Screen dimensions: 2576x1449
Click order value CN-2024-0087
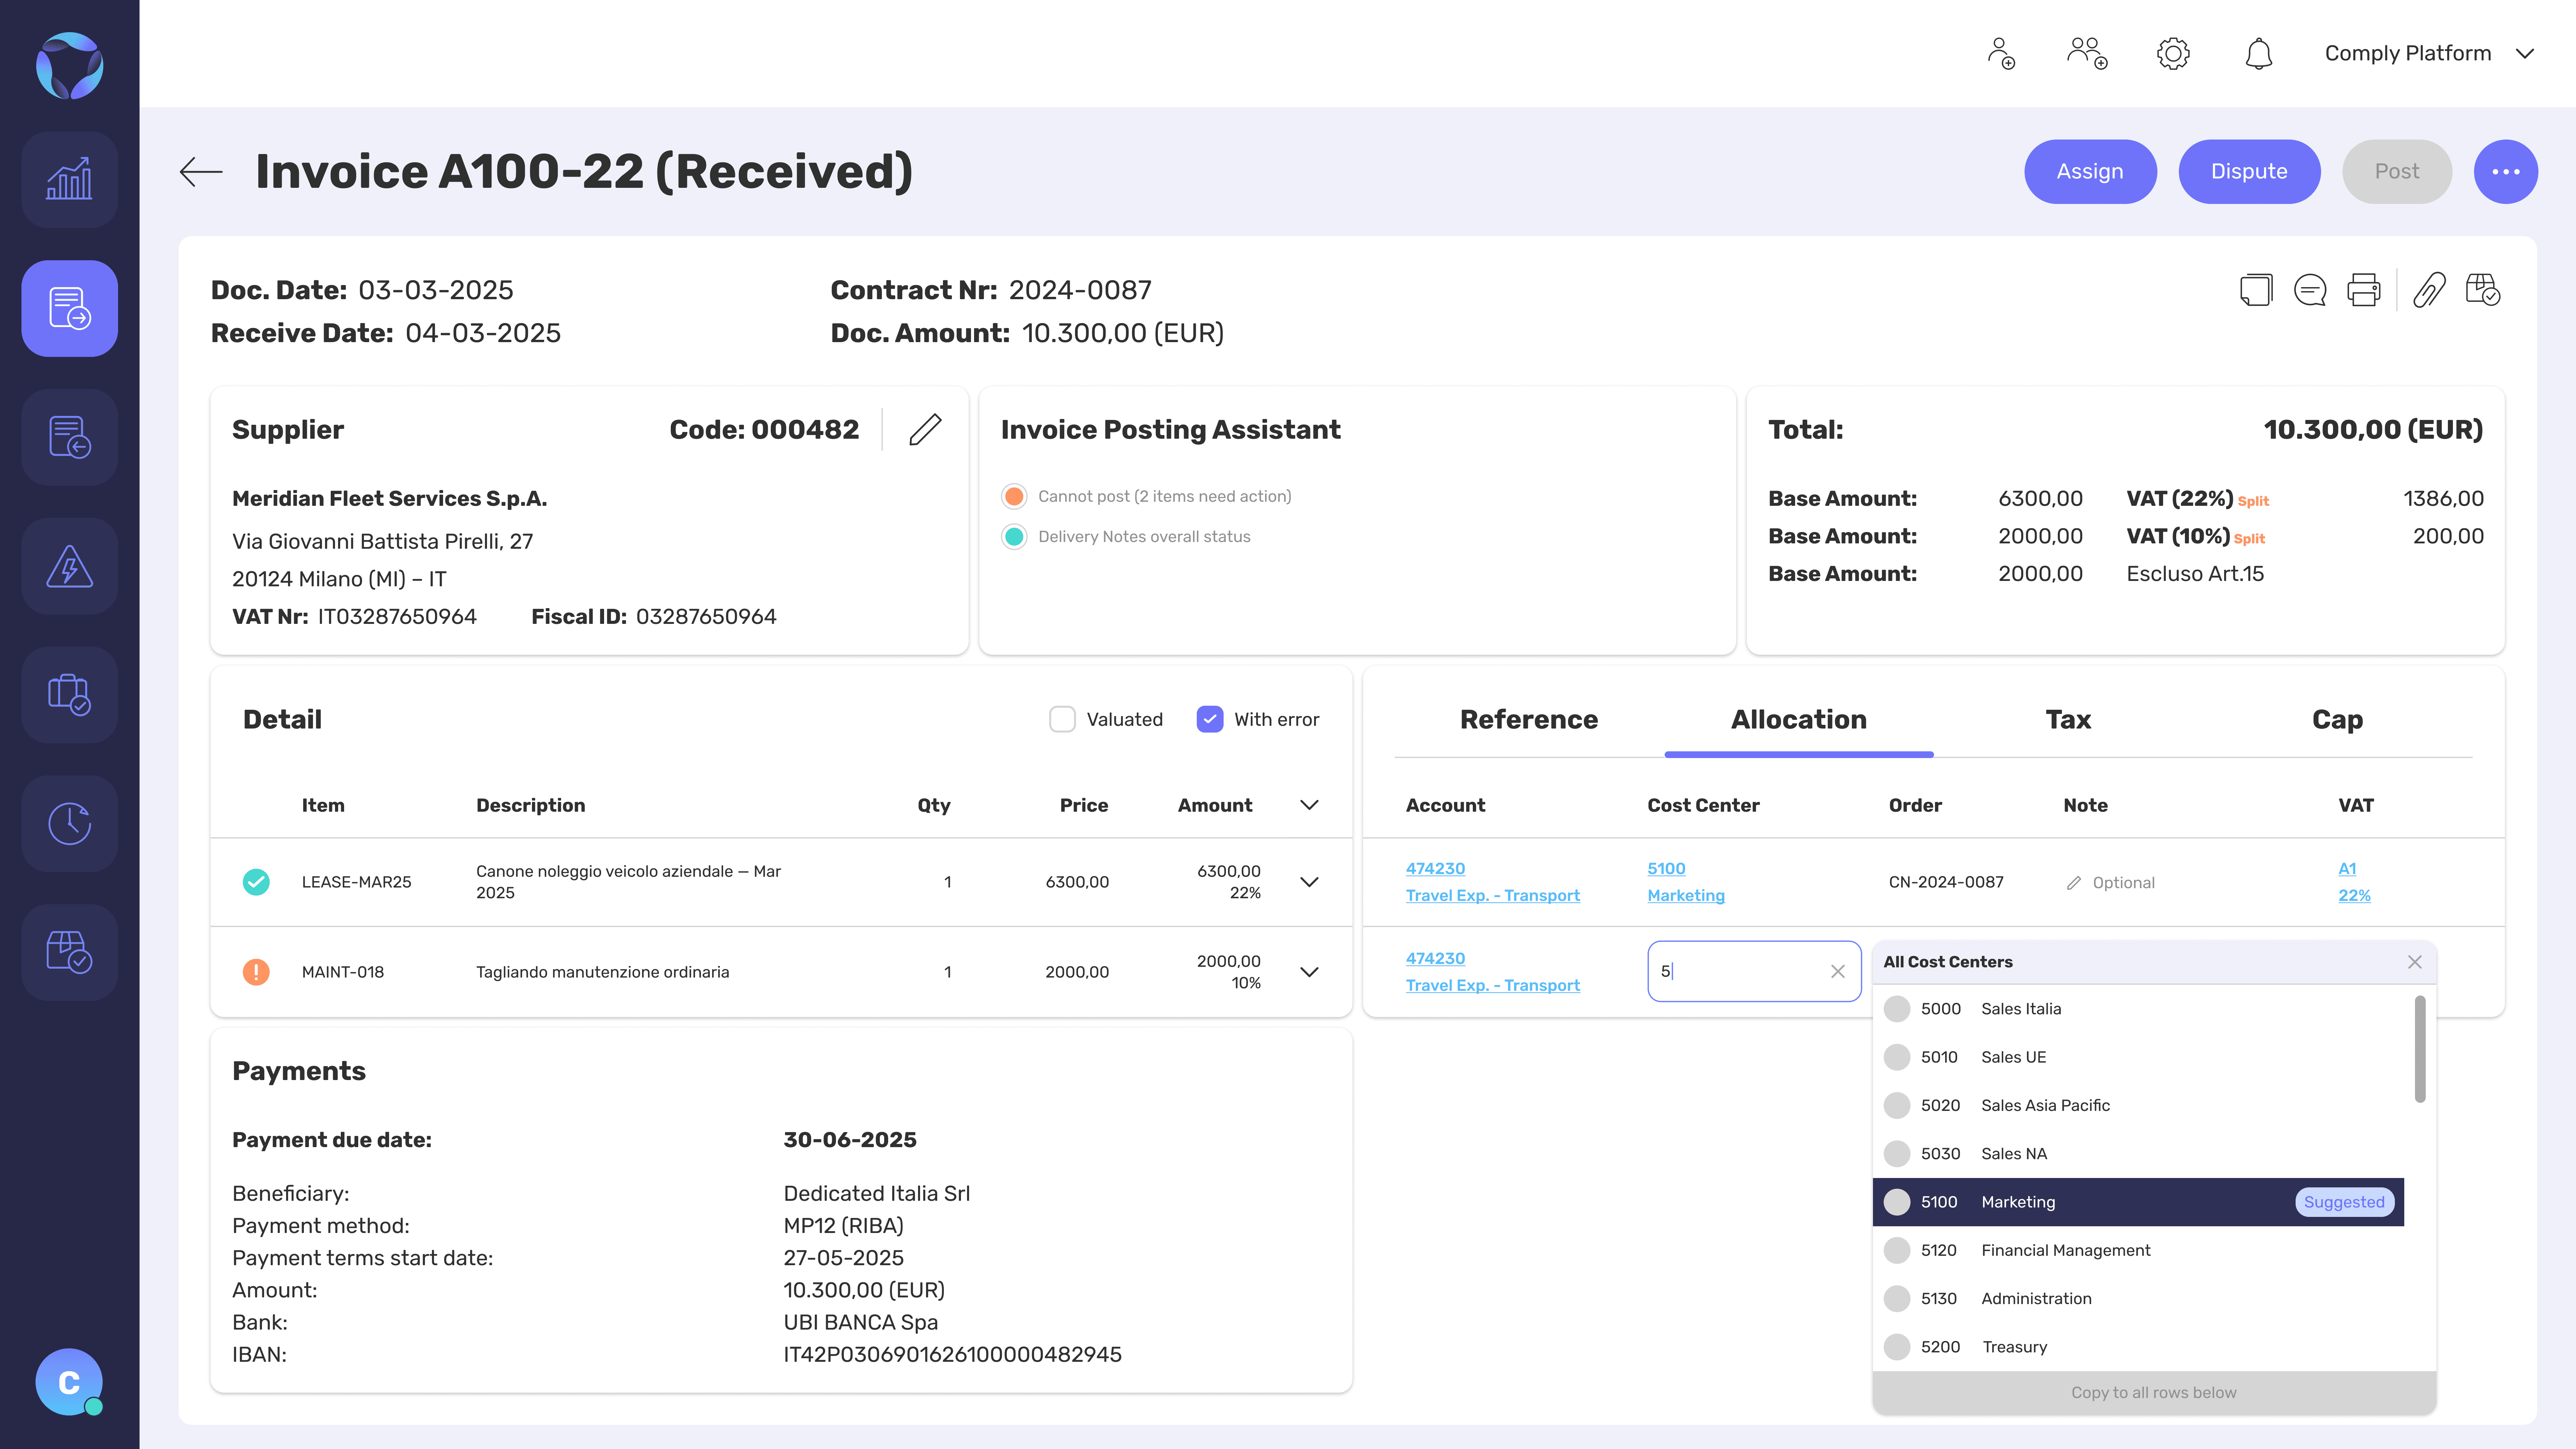click(x=1946, y=882)
